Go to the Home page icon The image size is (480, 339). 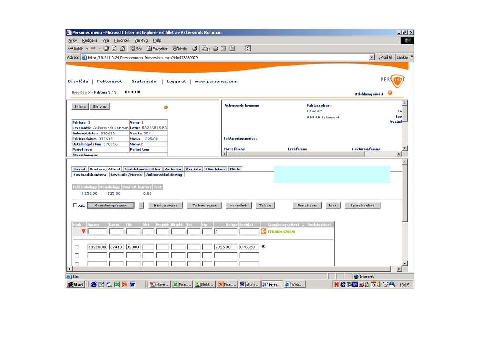tap(122, 48)
